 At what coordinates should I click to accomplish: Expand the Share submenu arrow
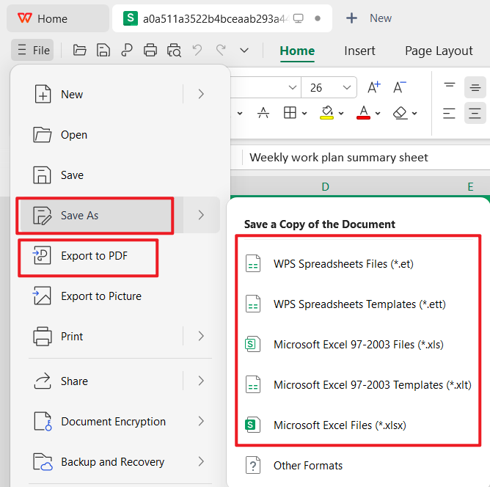click(201, 381)
